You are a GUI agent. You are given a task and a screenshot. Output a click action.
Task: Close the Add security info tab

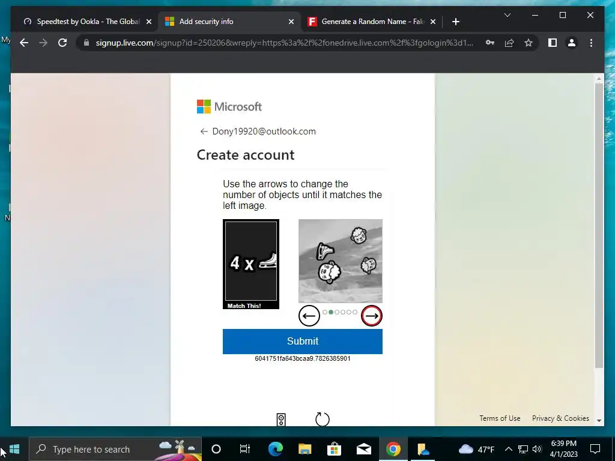pos(291,22)
